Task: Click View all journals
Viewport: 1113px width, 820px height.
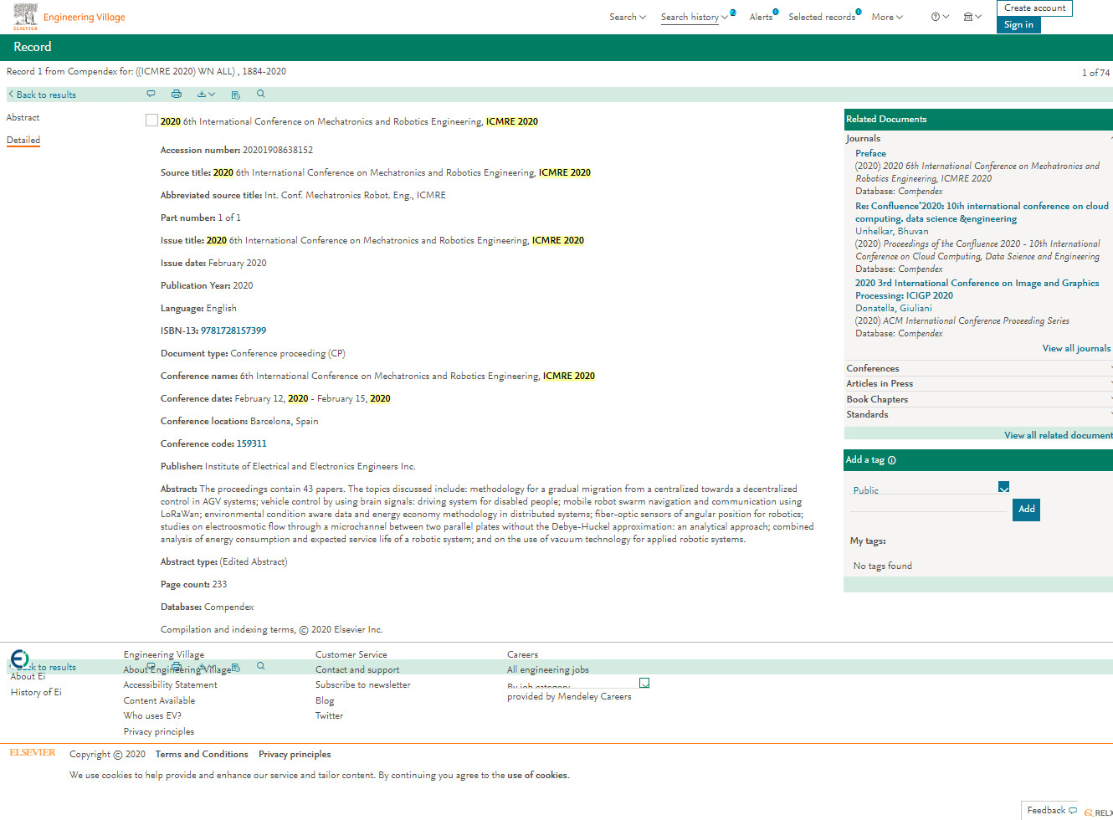Action: point(1076,348)
